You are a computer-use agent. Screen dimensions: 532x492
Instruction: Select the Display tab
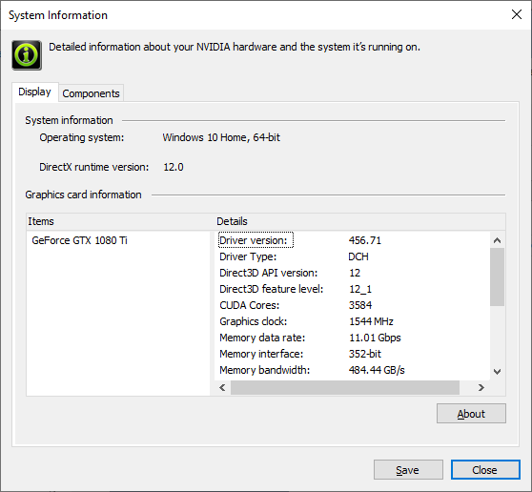click(34, 92)
